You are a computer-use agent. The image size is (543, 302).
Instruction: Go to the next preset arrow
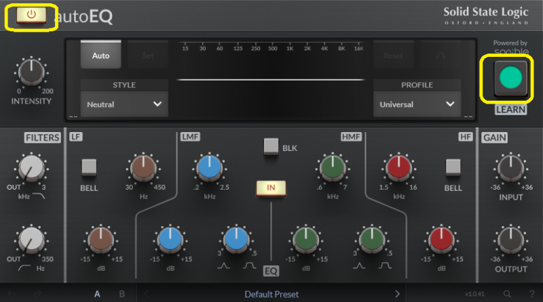tap(398, 294)
